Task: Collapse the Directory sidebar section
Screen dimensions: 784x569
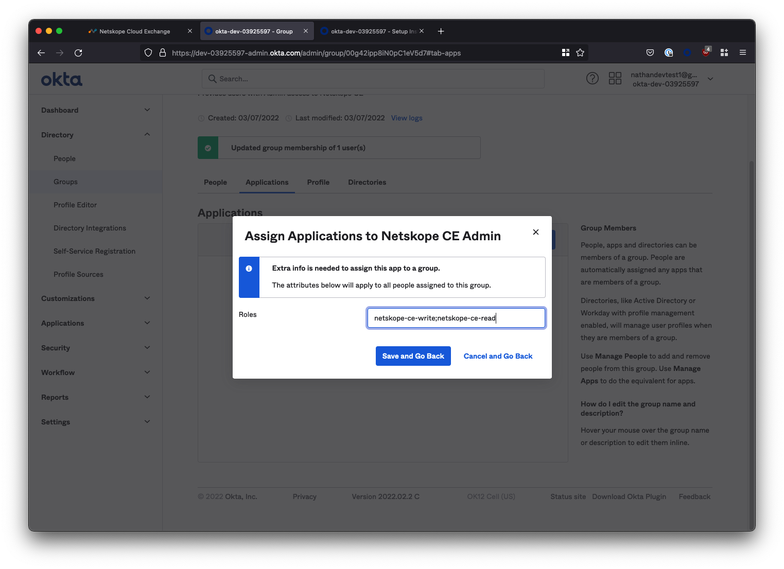Action: 147,135
